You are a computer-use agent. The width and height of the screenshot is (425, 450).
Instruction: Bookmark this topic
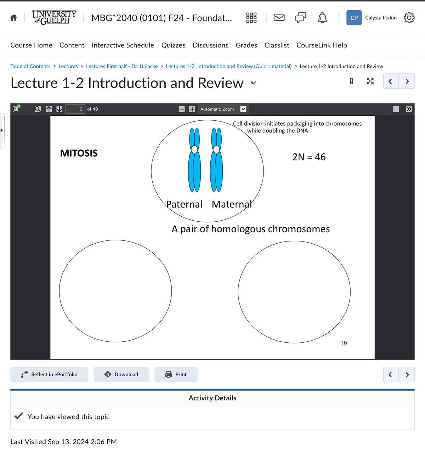(351, 81)
